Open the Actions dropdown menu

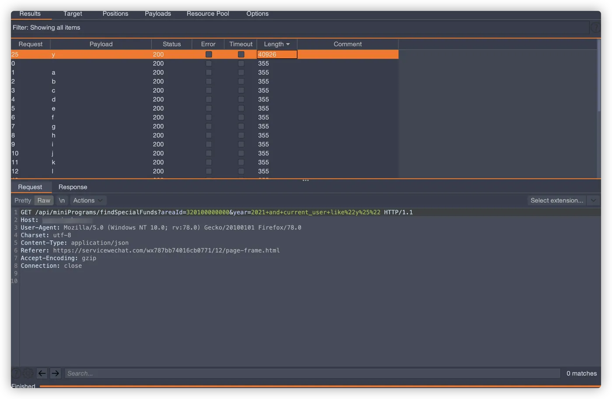pos(88,200)
